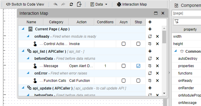Open onReady event in action editor

[150, 37]
